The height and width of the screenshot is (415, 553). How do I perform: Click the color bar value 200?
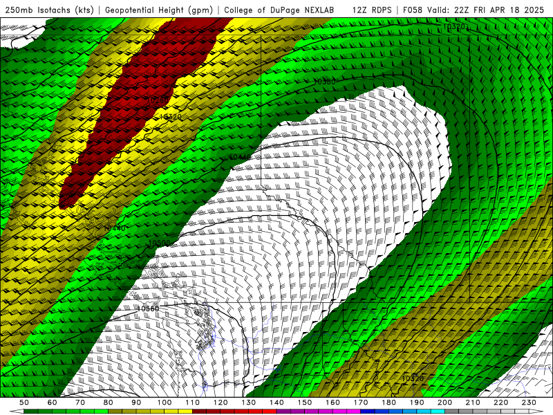tap(444, 403)
